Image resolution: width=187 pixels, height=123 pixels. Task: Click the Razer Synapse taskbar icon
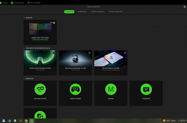[32, 120]
